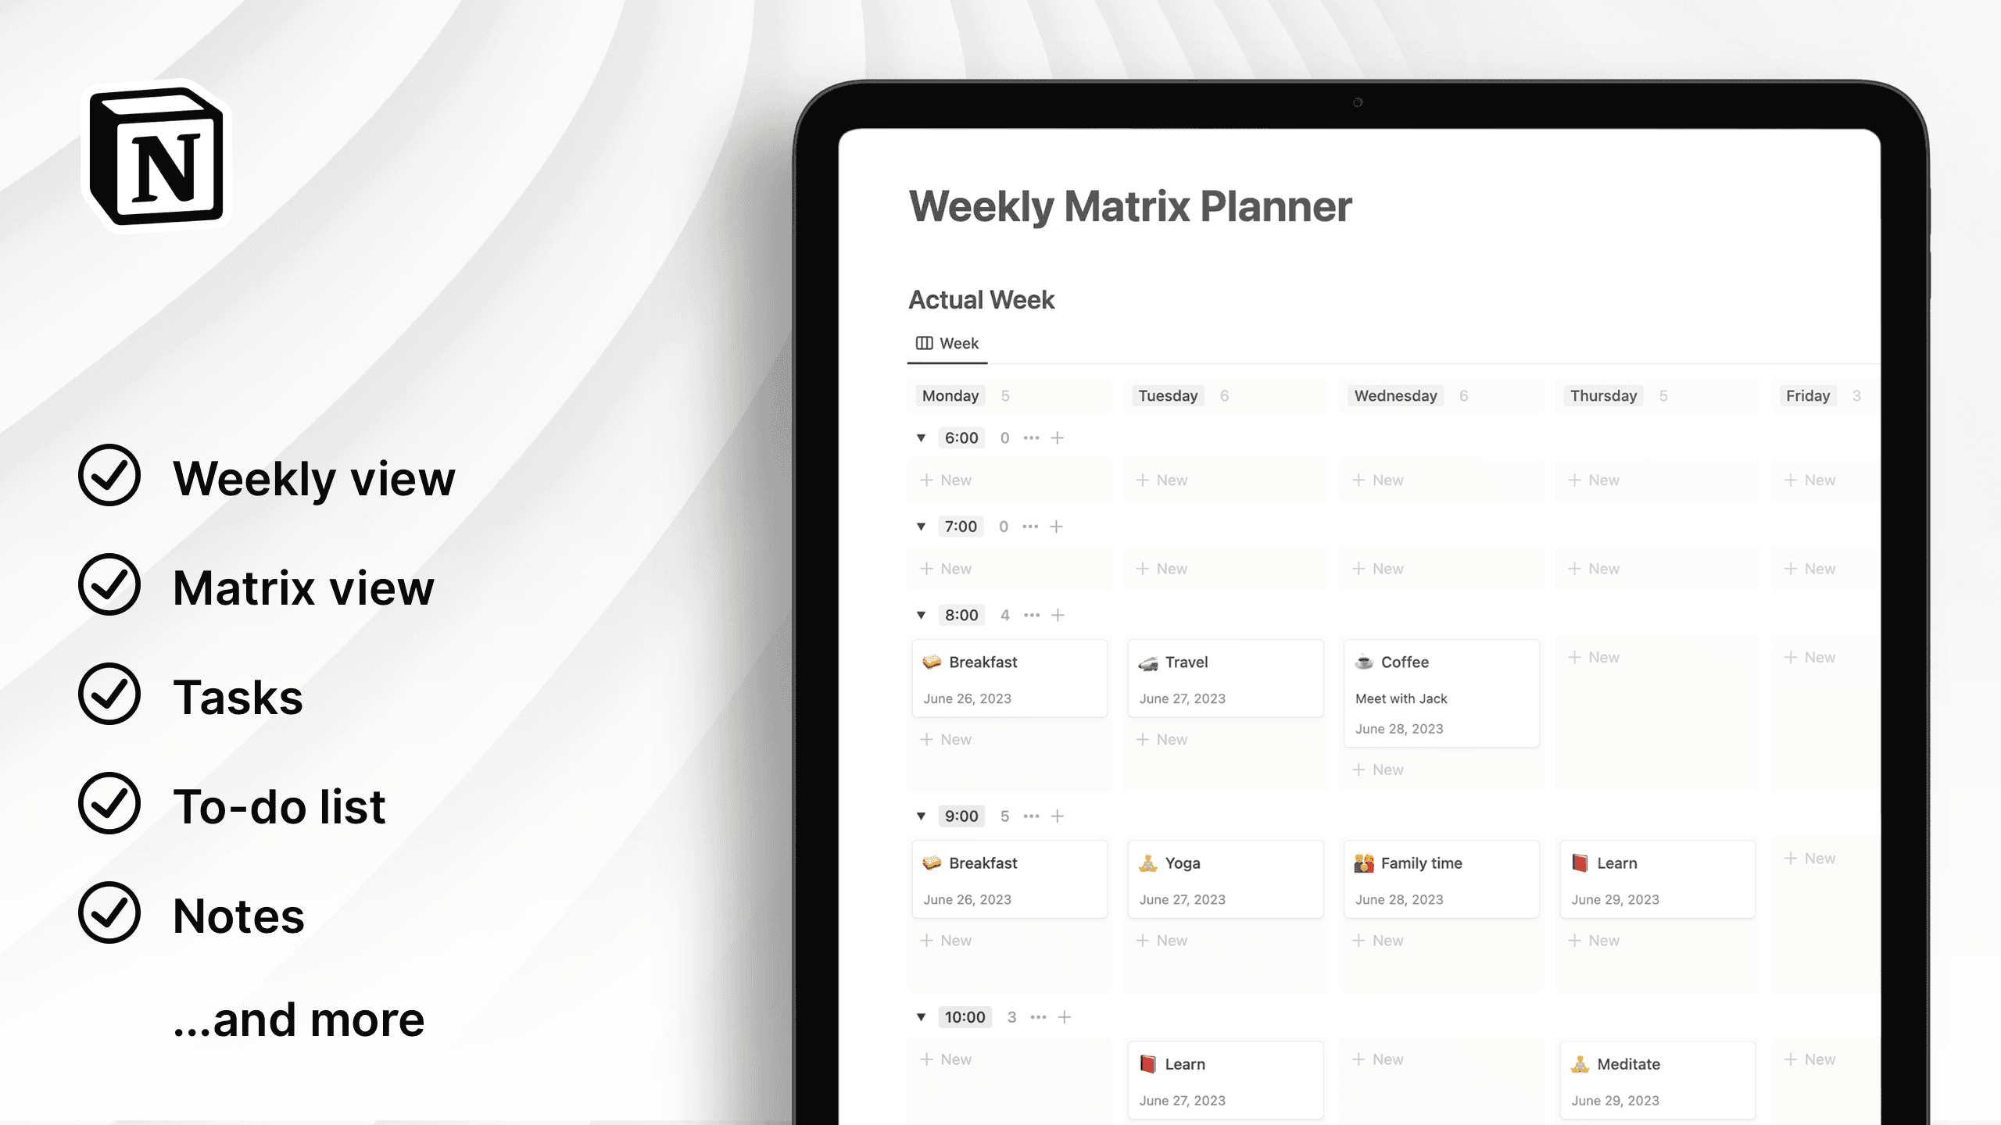Click New entry under Wednesday 8:00
The height and width of the screenshot is (1125, 2001).
click(x=1379, y=770)
